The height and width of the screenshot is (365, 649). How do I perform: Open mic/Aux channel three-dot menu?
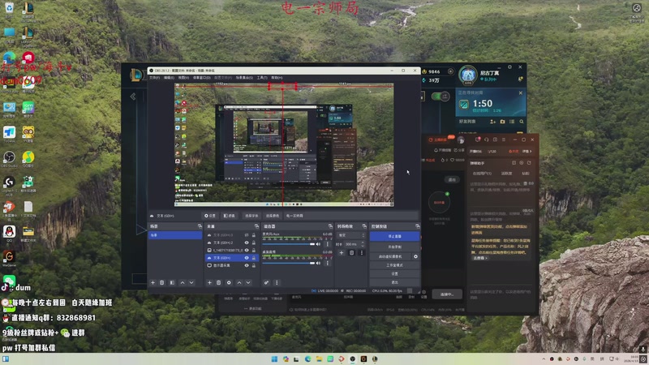327,243
